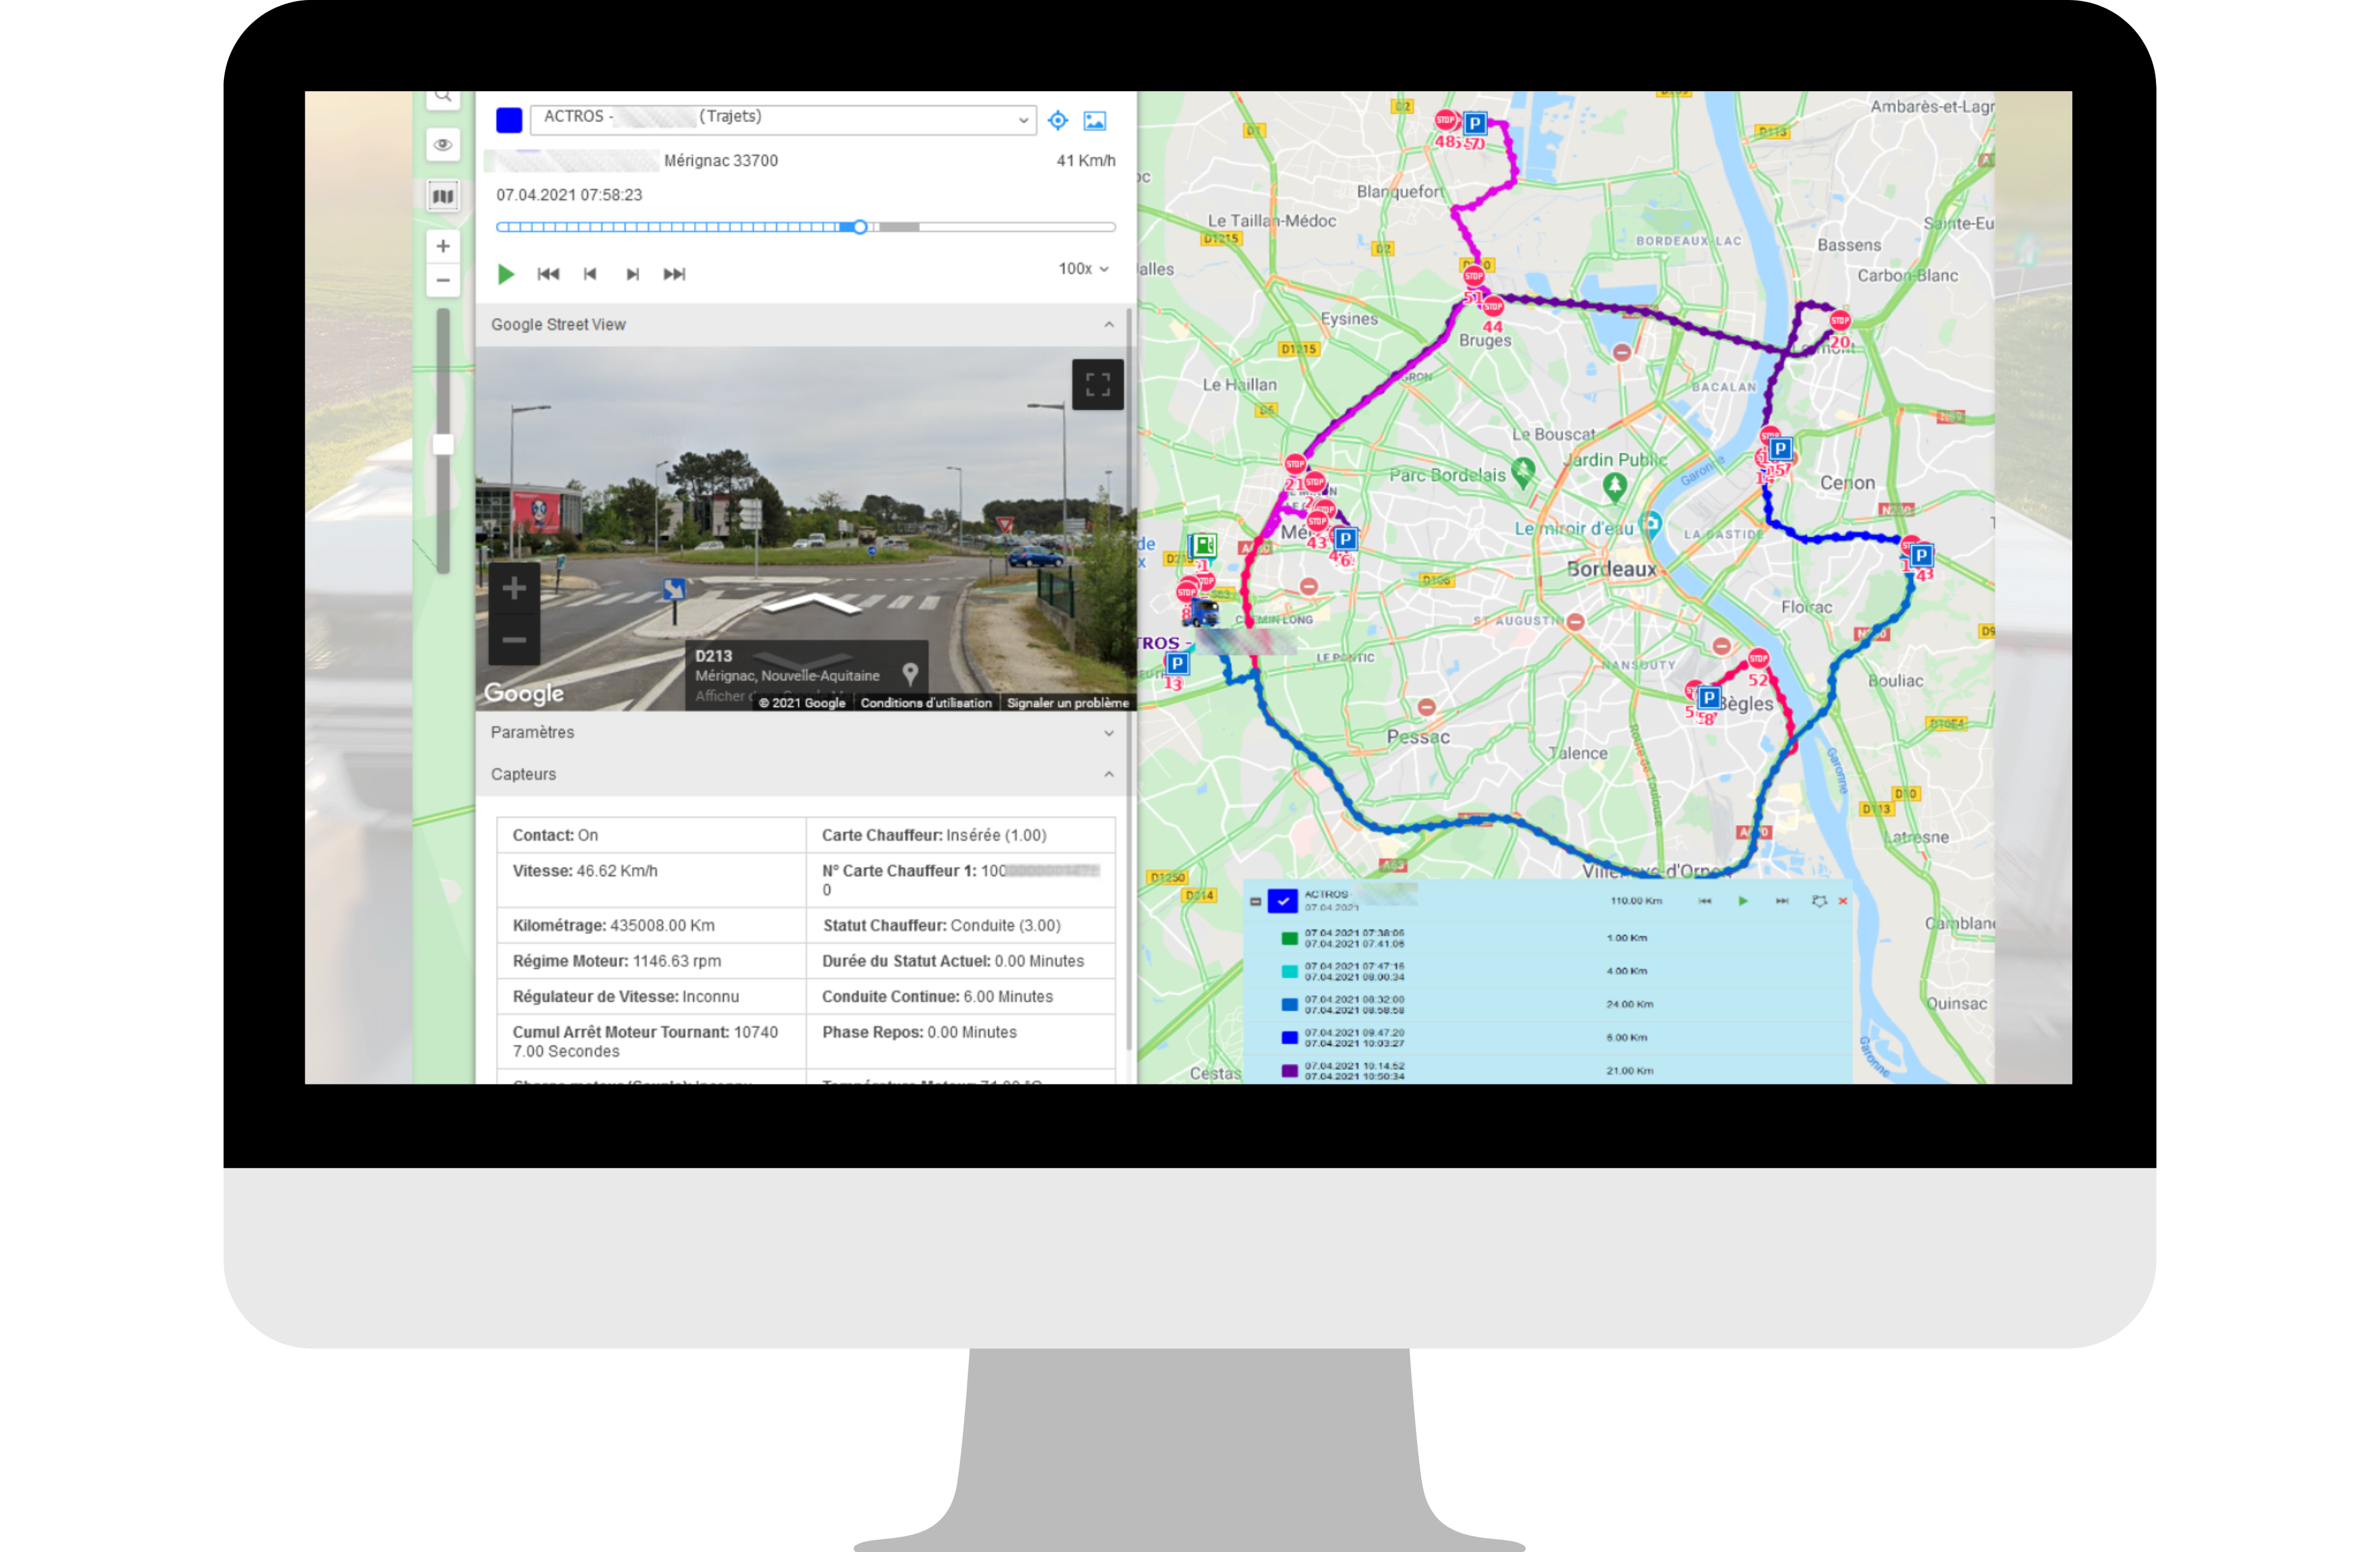Zoom out inside the Street View image
The height and width of the screenshot is (1552, 2380).
point(514,640)
